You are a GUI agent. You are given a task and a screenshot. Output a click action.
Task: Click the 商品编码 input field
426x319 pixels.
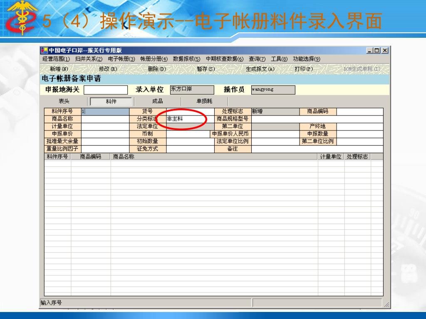360,111
